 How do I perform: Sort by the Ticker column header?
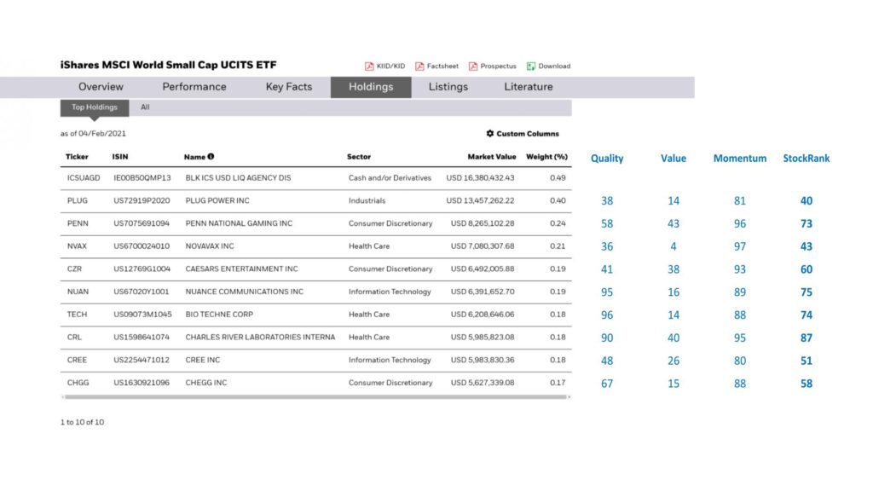[x=77, y=157]
